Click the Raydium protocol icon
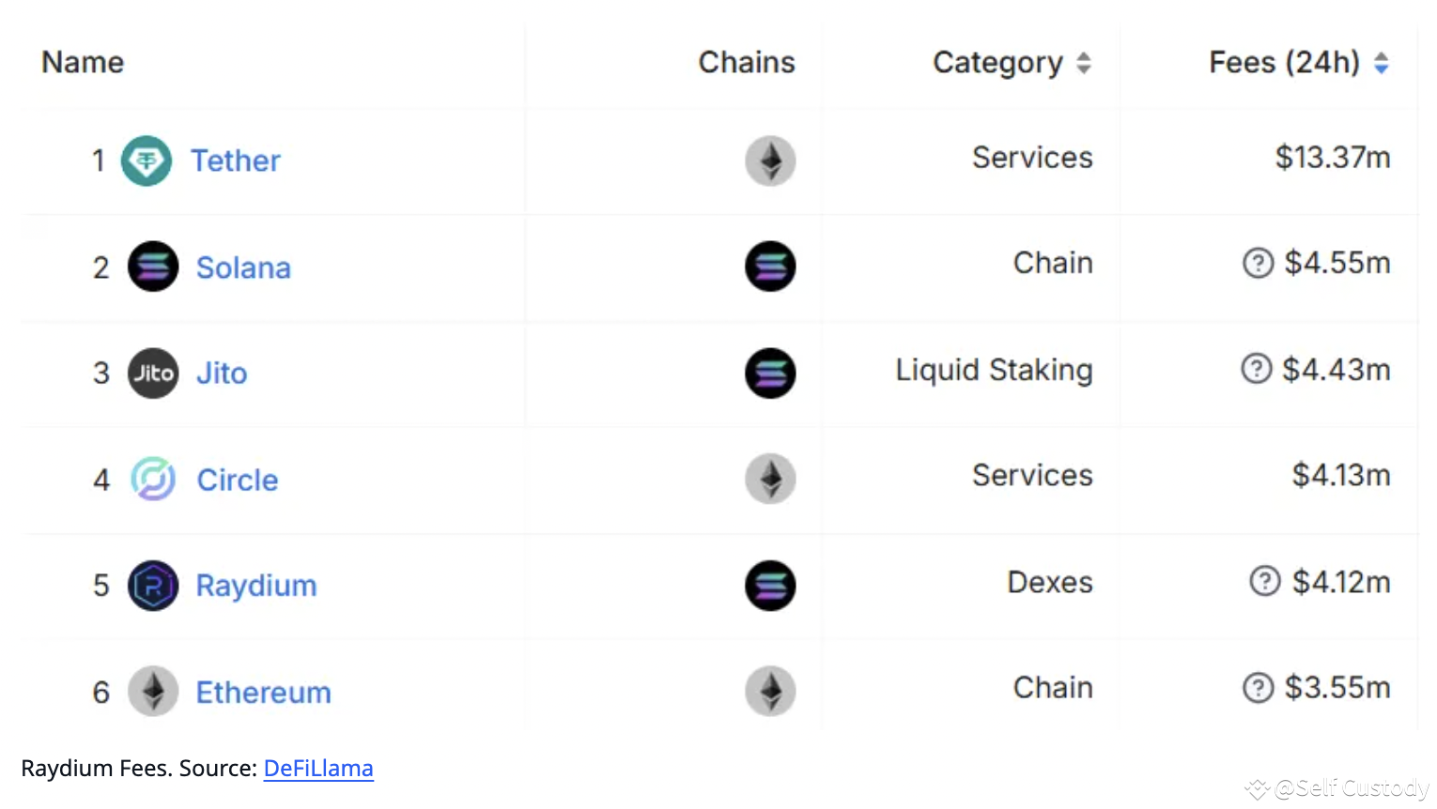 pyautogui.click(x=153, y=586)
